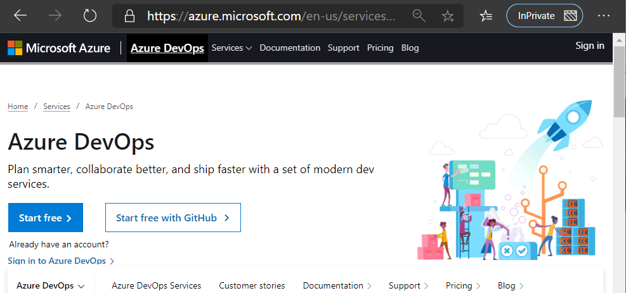626x293 pixels.
Task: Expand the Azure DevOps dropdown in the lower bar
Action: [51, 286]
